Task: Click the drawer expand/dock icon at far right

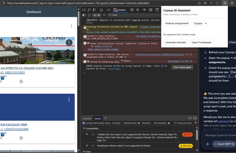Action: 195,118
